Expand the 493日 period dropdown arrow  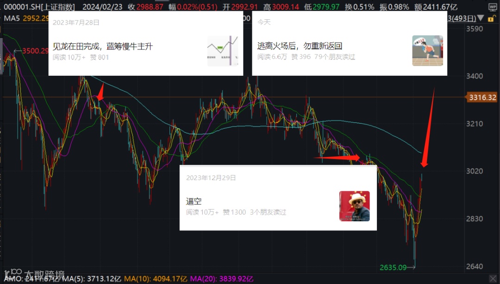point(481,18)
